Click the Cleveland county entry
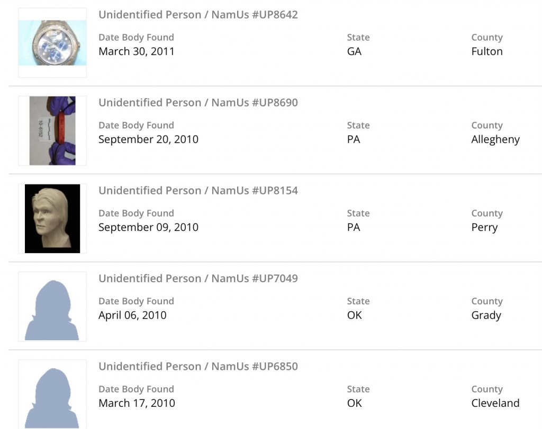 tap(495, 403)
